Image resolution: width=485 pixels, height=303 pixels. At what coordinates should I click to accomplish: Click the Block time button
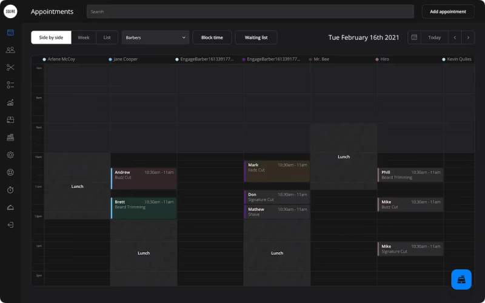pyautogui.click(x=212, y=38)
